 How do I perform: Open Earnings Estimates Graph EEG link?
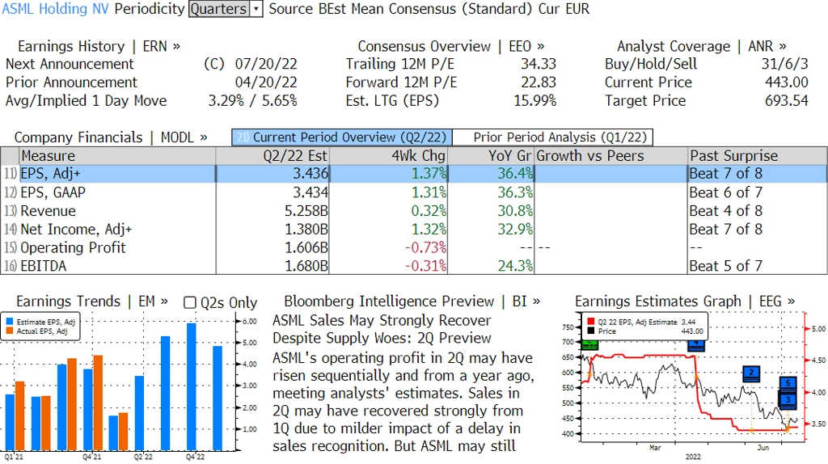click(684, 302)
